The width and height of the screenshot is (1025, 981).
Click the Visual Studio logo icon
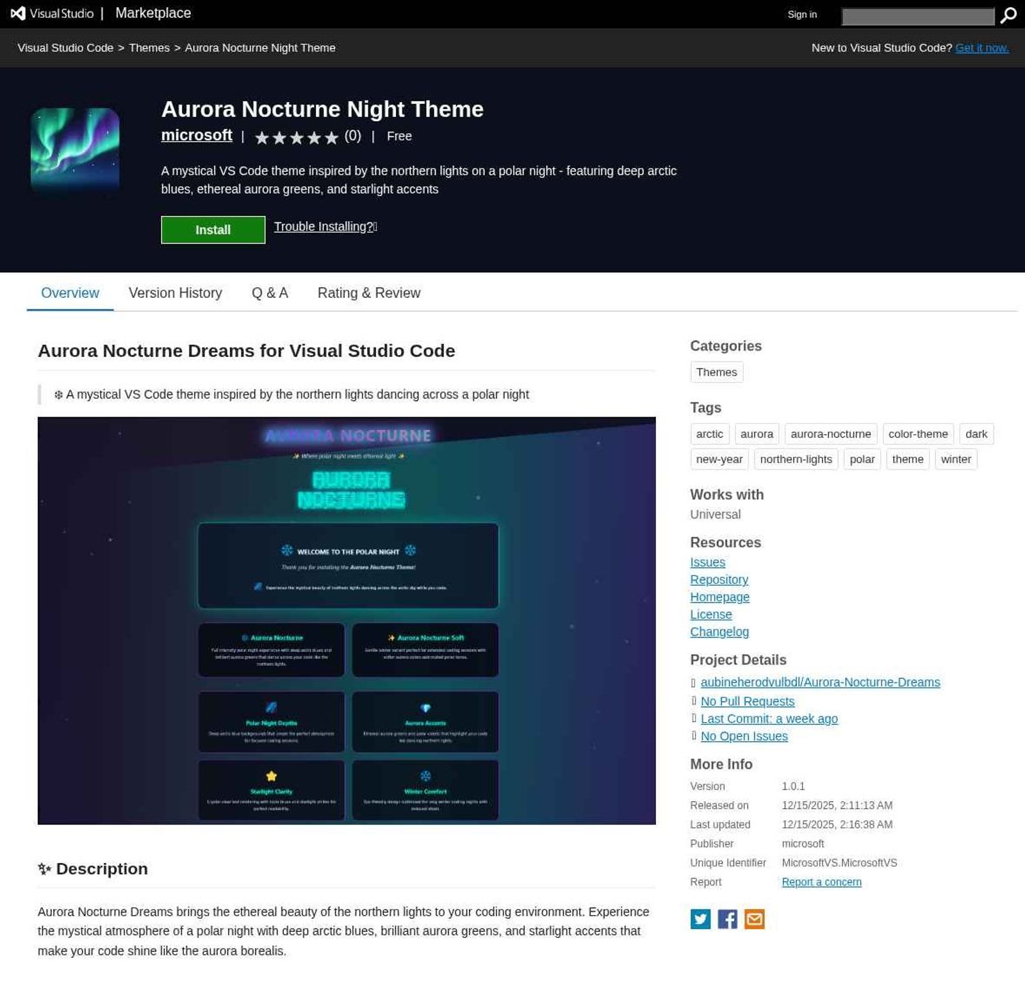click(18, 13)
